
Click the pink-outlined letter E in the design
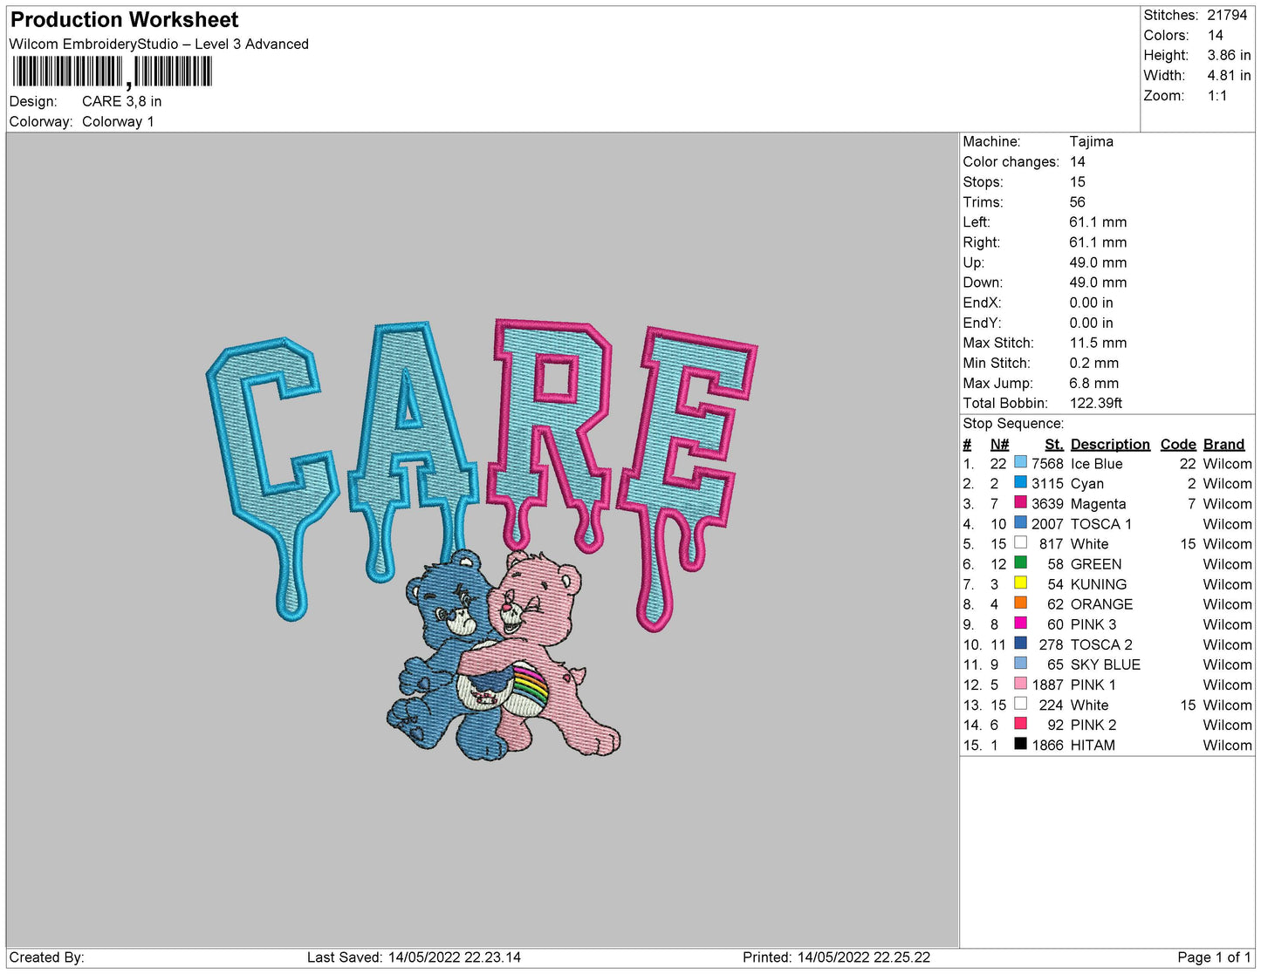pyautogui.click(x=689, y=436)
